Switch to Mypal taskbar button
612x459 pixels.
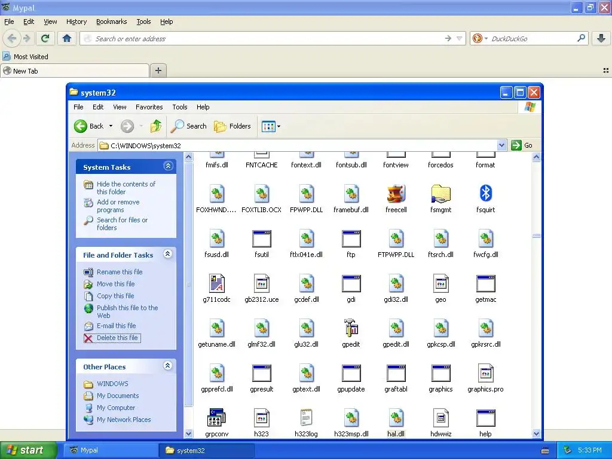coord(111,450)
